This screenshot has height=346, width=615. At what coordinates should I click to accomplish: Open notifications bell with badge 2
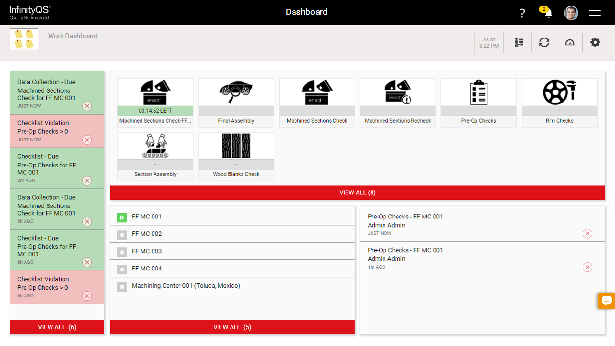547,13
